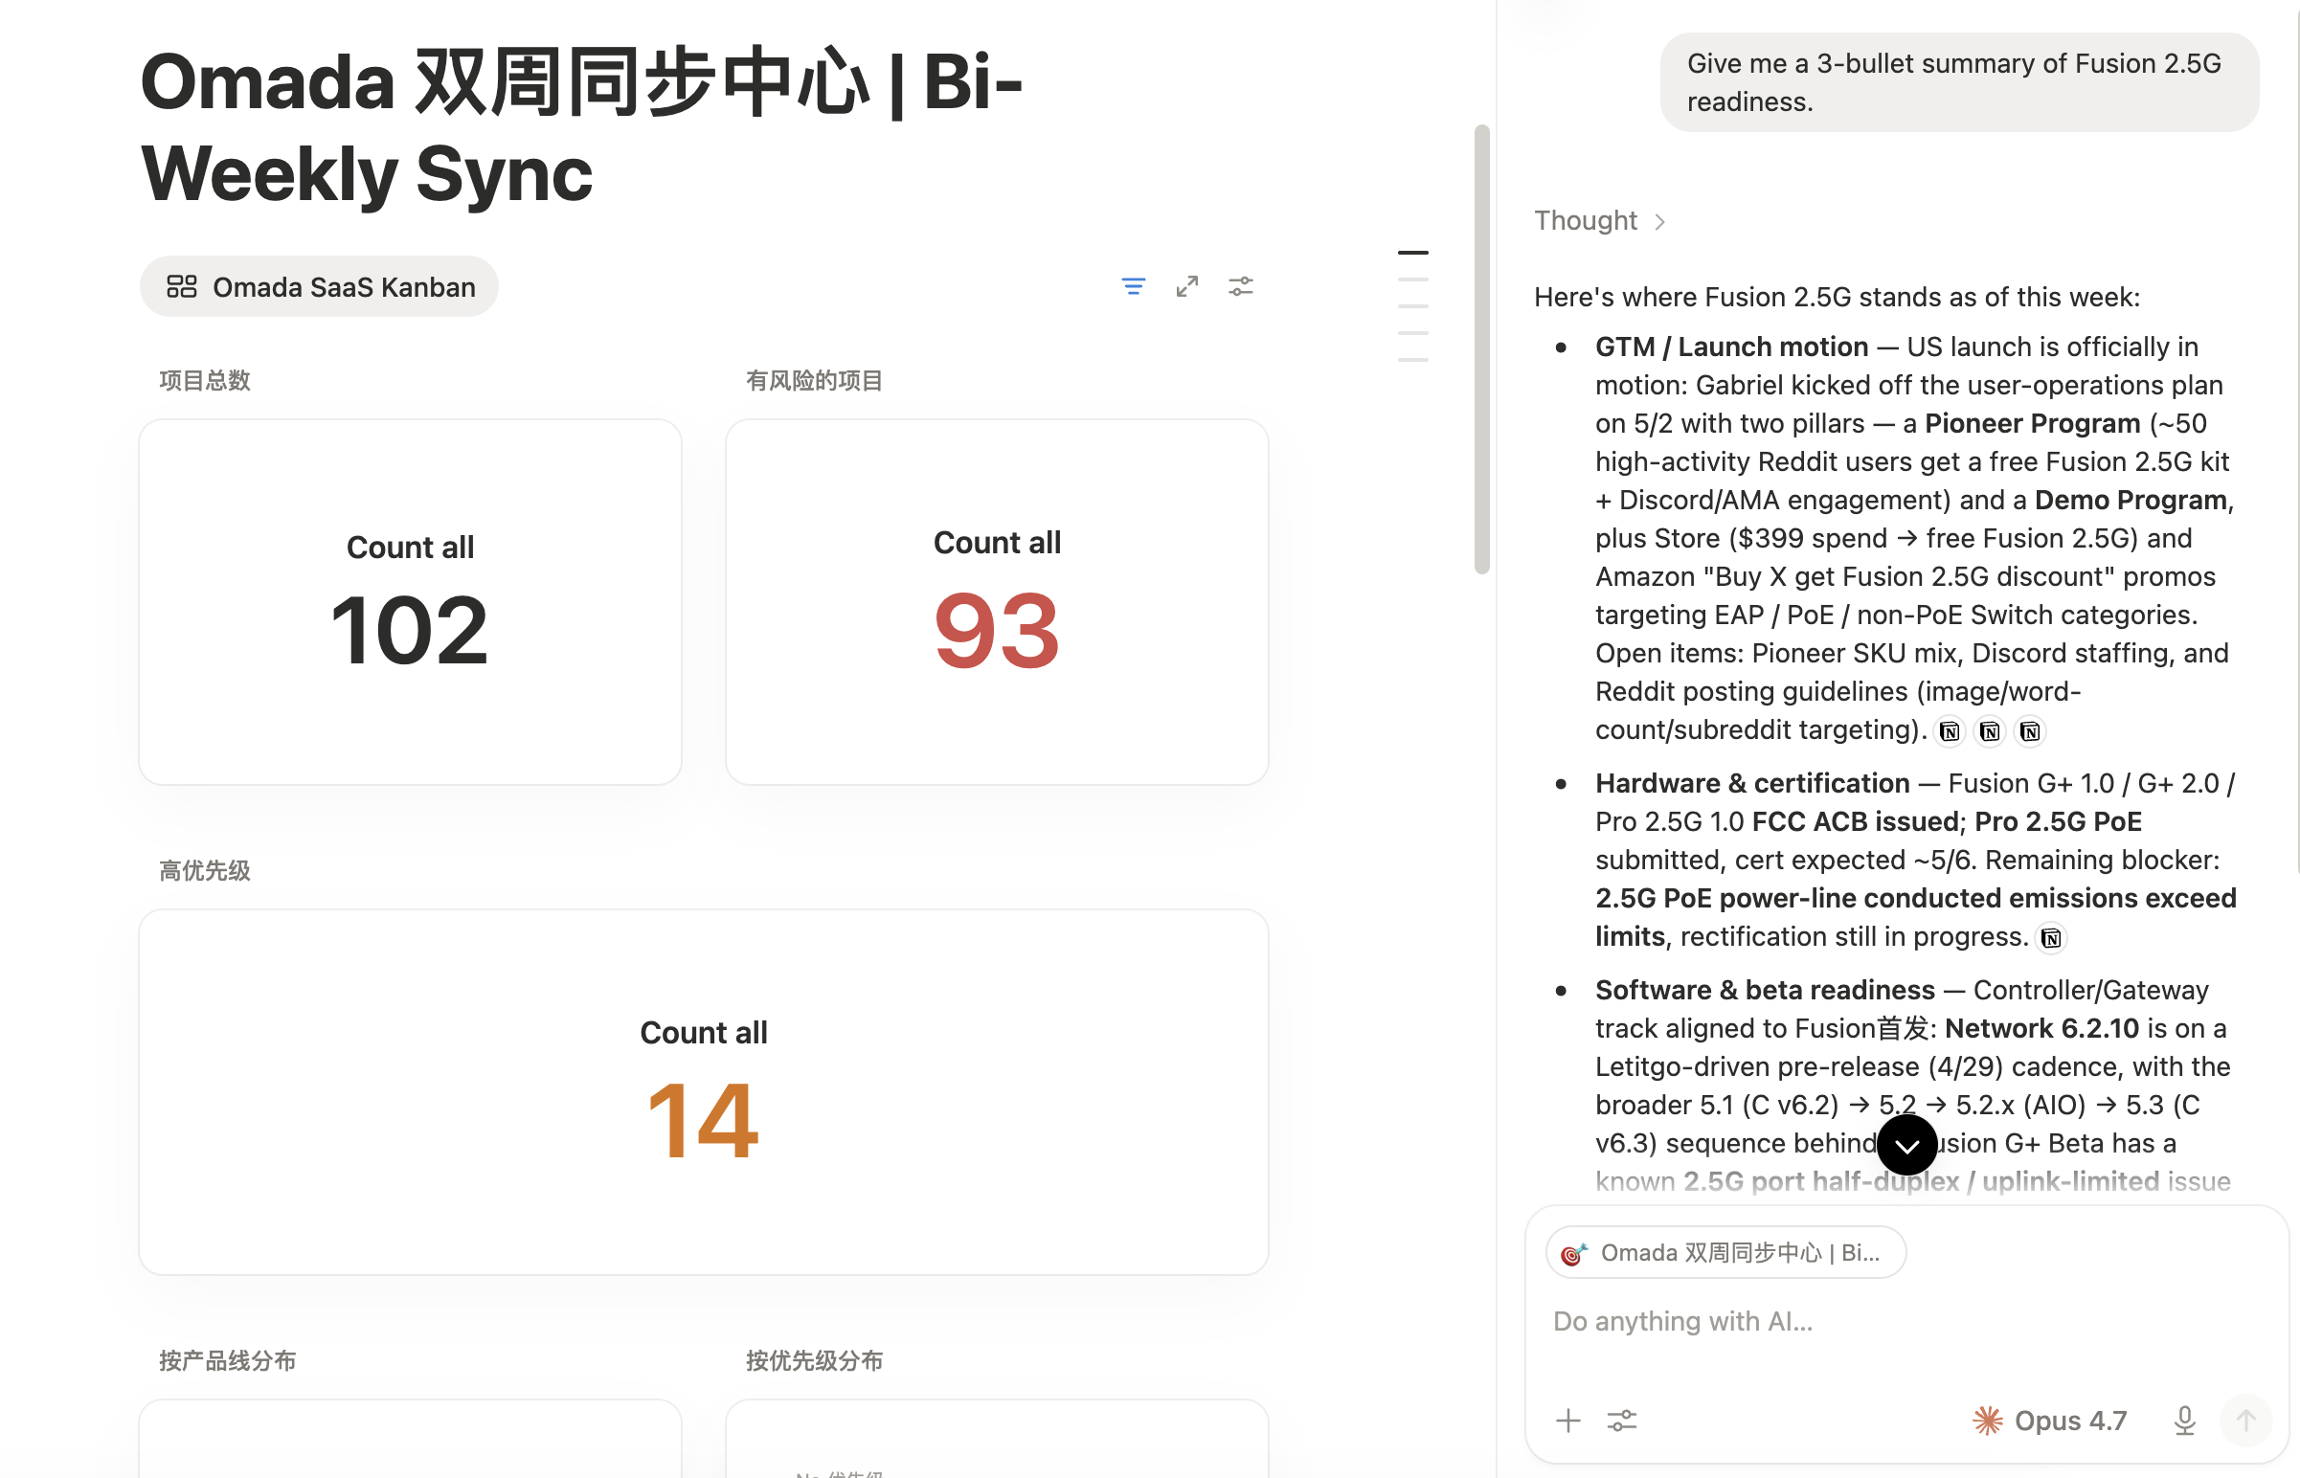
Task: Click the first outline marker in page minimap
Action: (x=1412, y=253)
